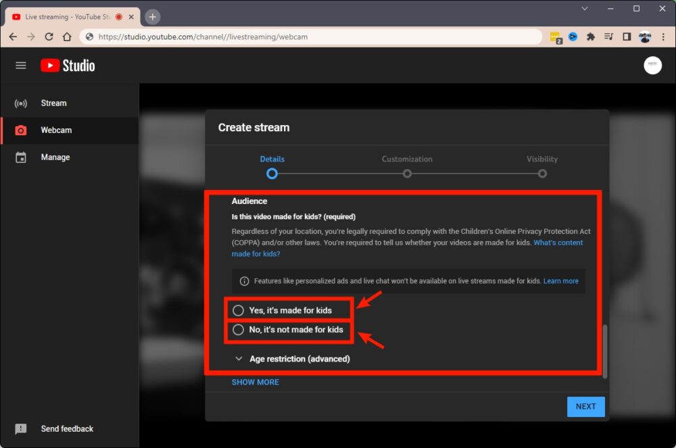
Task: Select "No, it's not made for kids"
Action: pyautogui.click(x=238, y=330)
